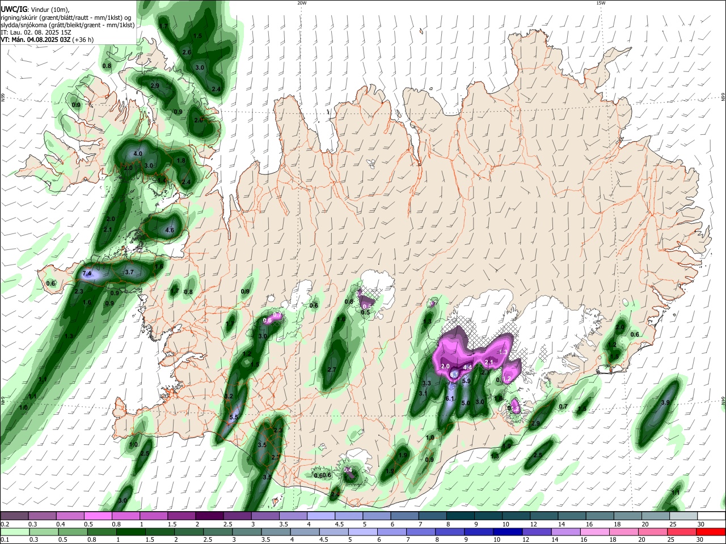Pick the crimson rain legend swatch starting at 25

pyautogui.click(x=682, y=532)
